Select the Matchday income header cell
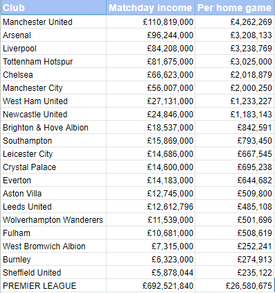The height and width of the screenshot is (293, 275). tap(150, 8)
